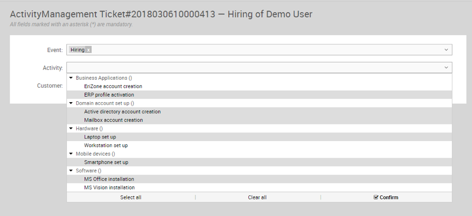Confirm the activity selection

point(386,197)
